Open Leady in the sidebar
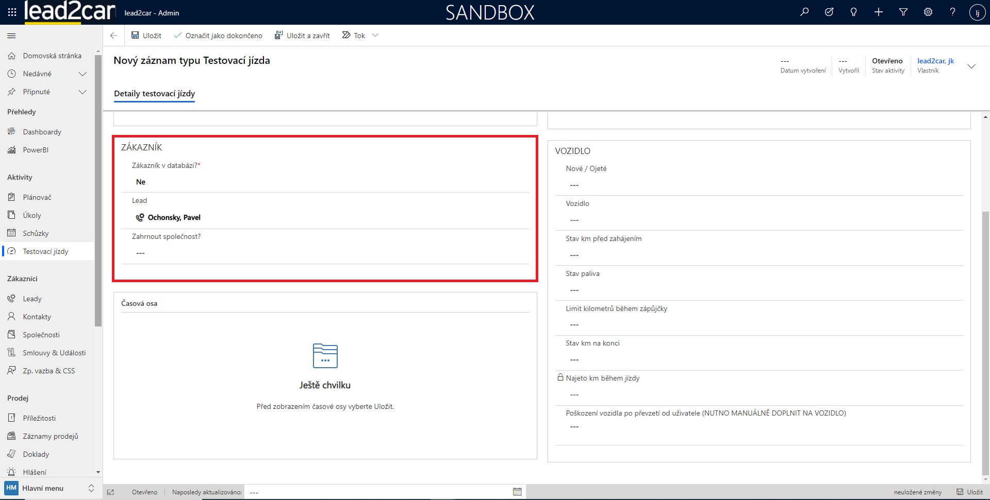990x500 pixels. pos(32,299)
